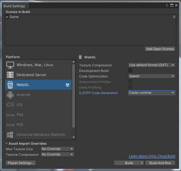Click the Max Texture Size label
This screenshot has width=181, height=171.
click(x=19, y=149)
